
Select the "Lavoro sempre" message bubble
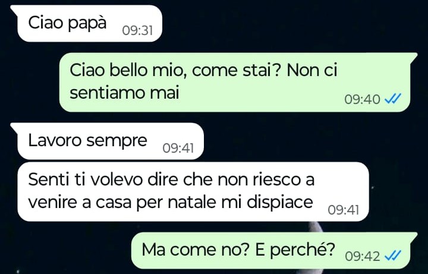[x=107, y=141]
